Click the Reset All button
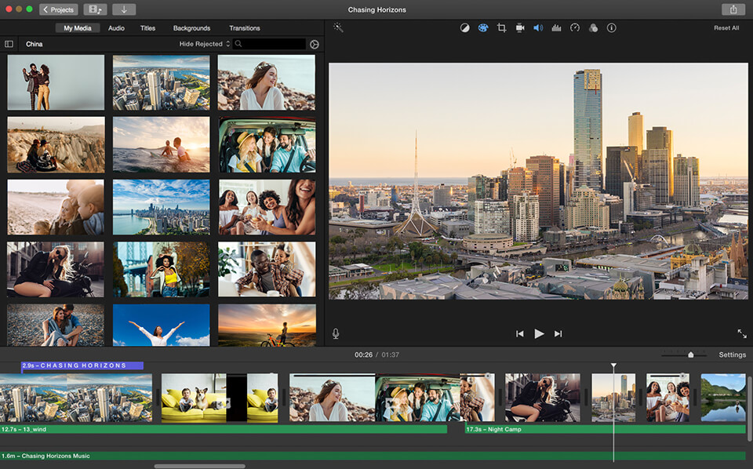This screenshot has width=753, height=469. tap(726, 27)
